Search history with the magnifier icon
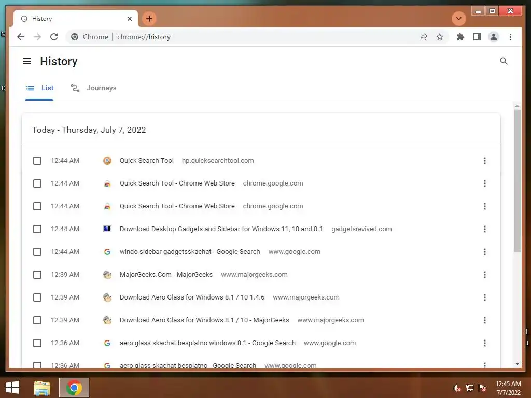 504,61
